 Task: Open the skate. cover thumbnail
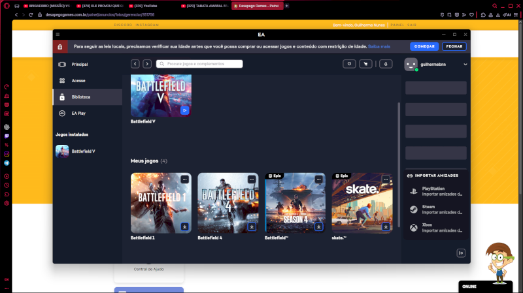pos(362,203)
